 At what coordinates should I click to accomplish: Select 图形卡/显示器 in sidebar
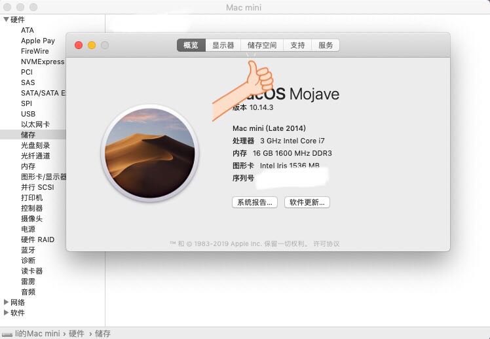click(43, 177)
